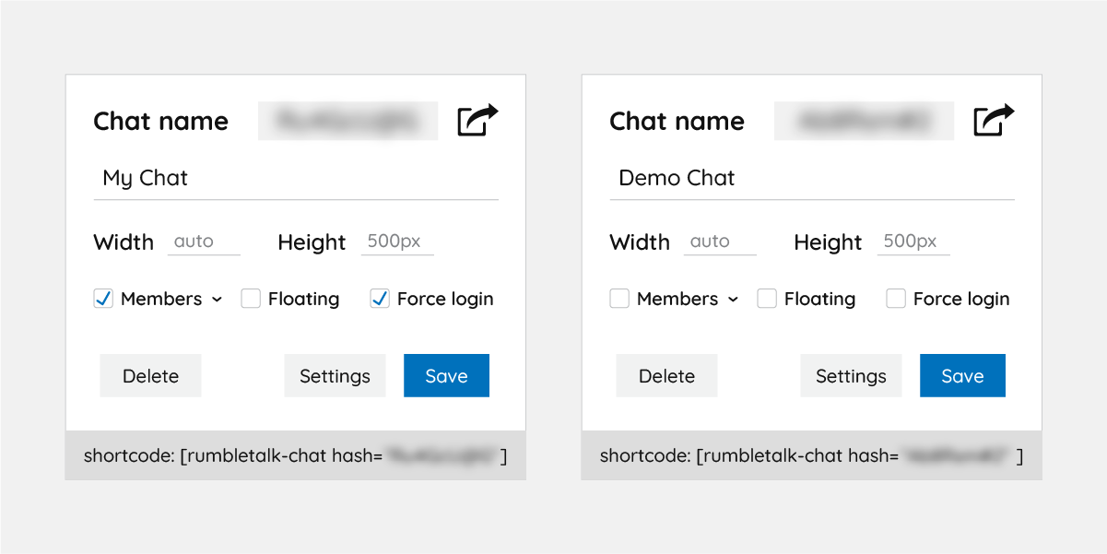This screenshot has height=554, width=1107.
Task: Open Settings for Demo Chat
Action: pyautogui.click(x=851, y=375)
